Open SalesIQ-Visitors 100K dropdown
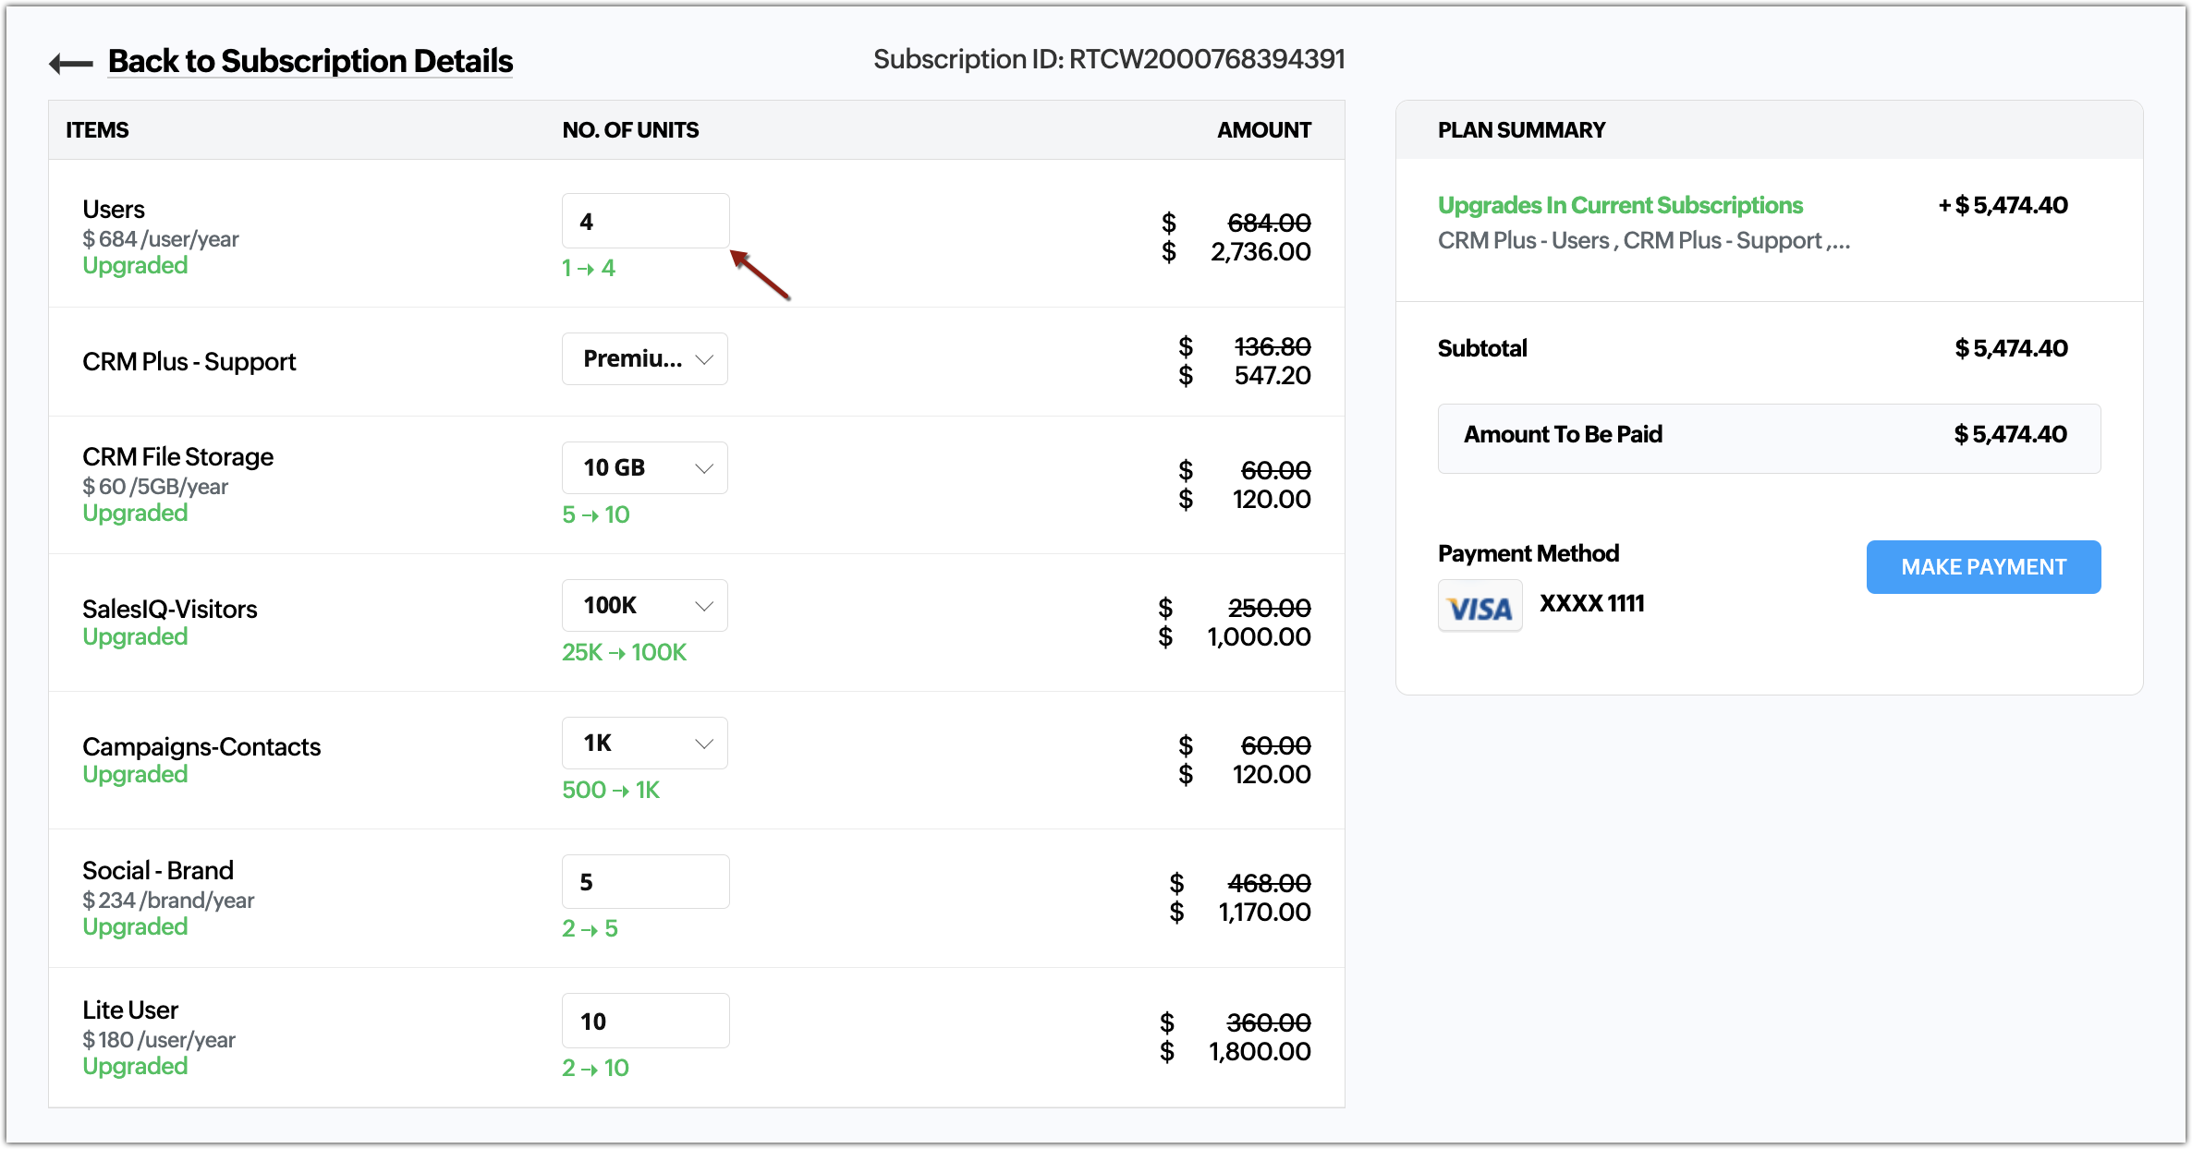Screen dimensions: 2192x1149 click(645, 605)
